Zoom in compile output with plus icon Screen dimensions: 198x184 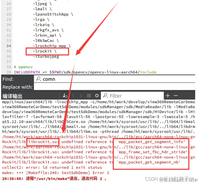coord(168,96)
